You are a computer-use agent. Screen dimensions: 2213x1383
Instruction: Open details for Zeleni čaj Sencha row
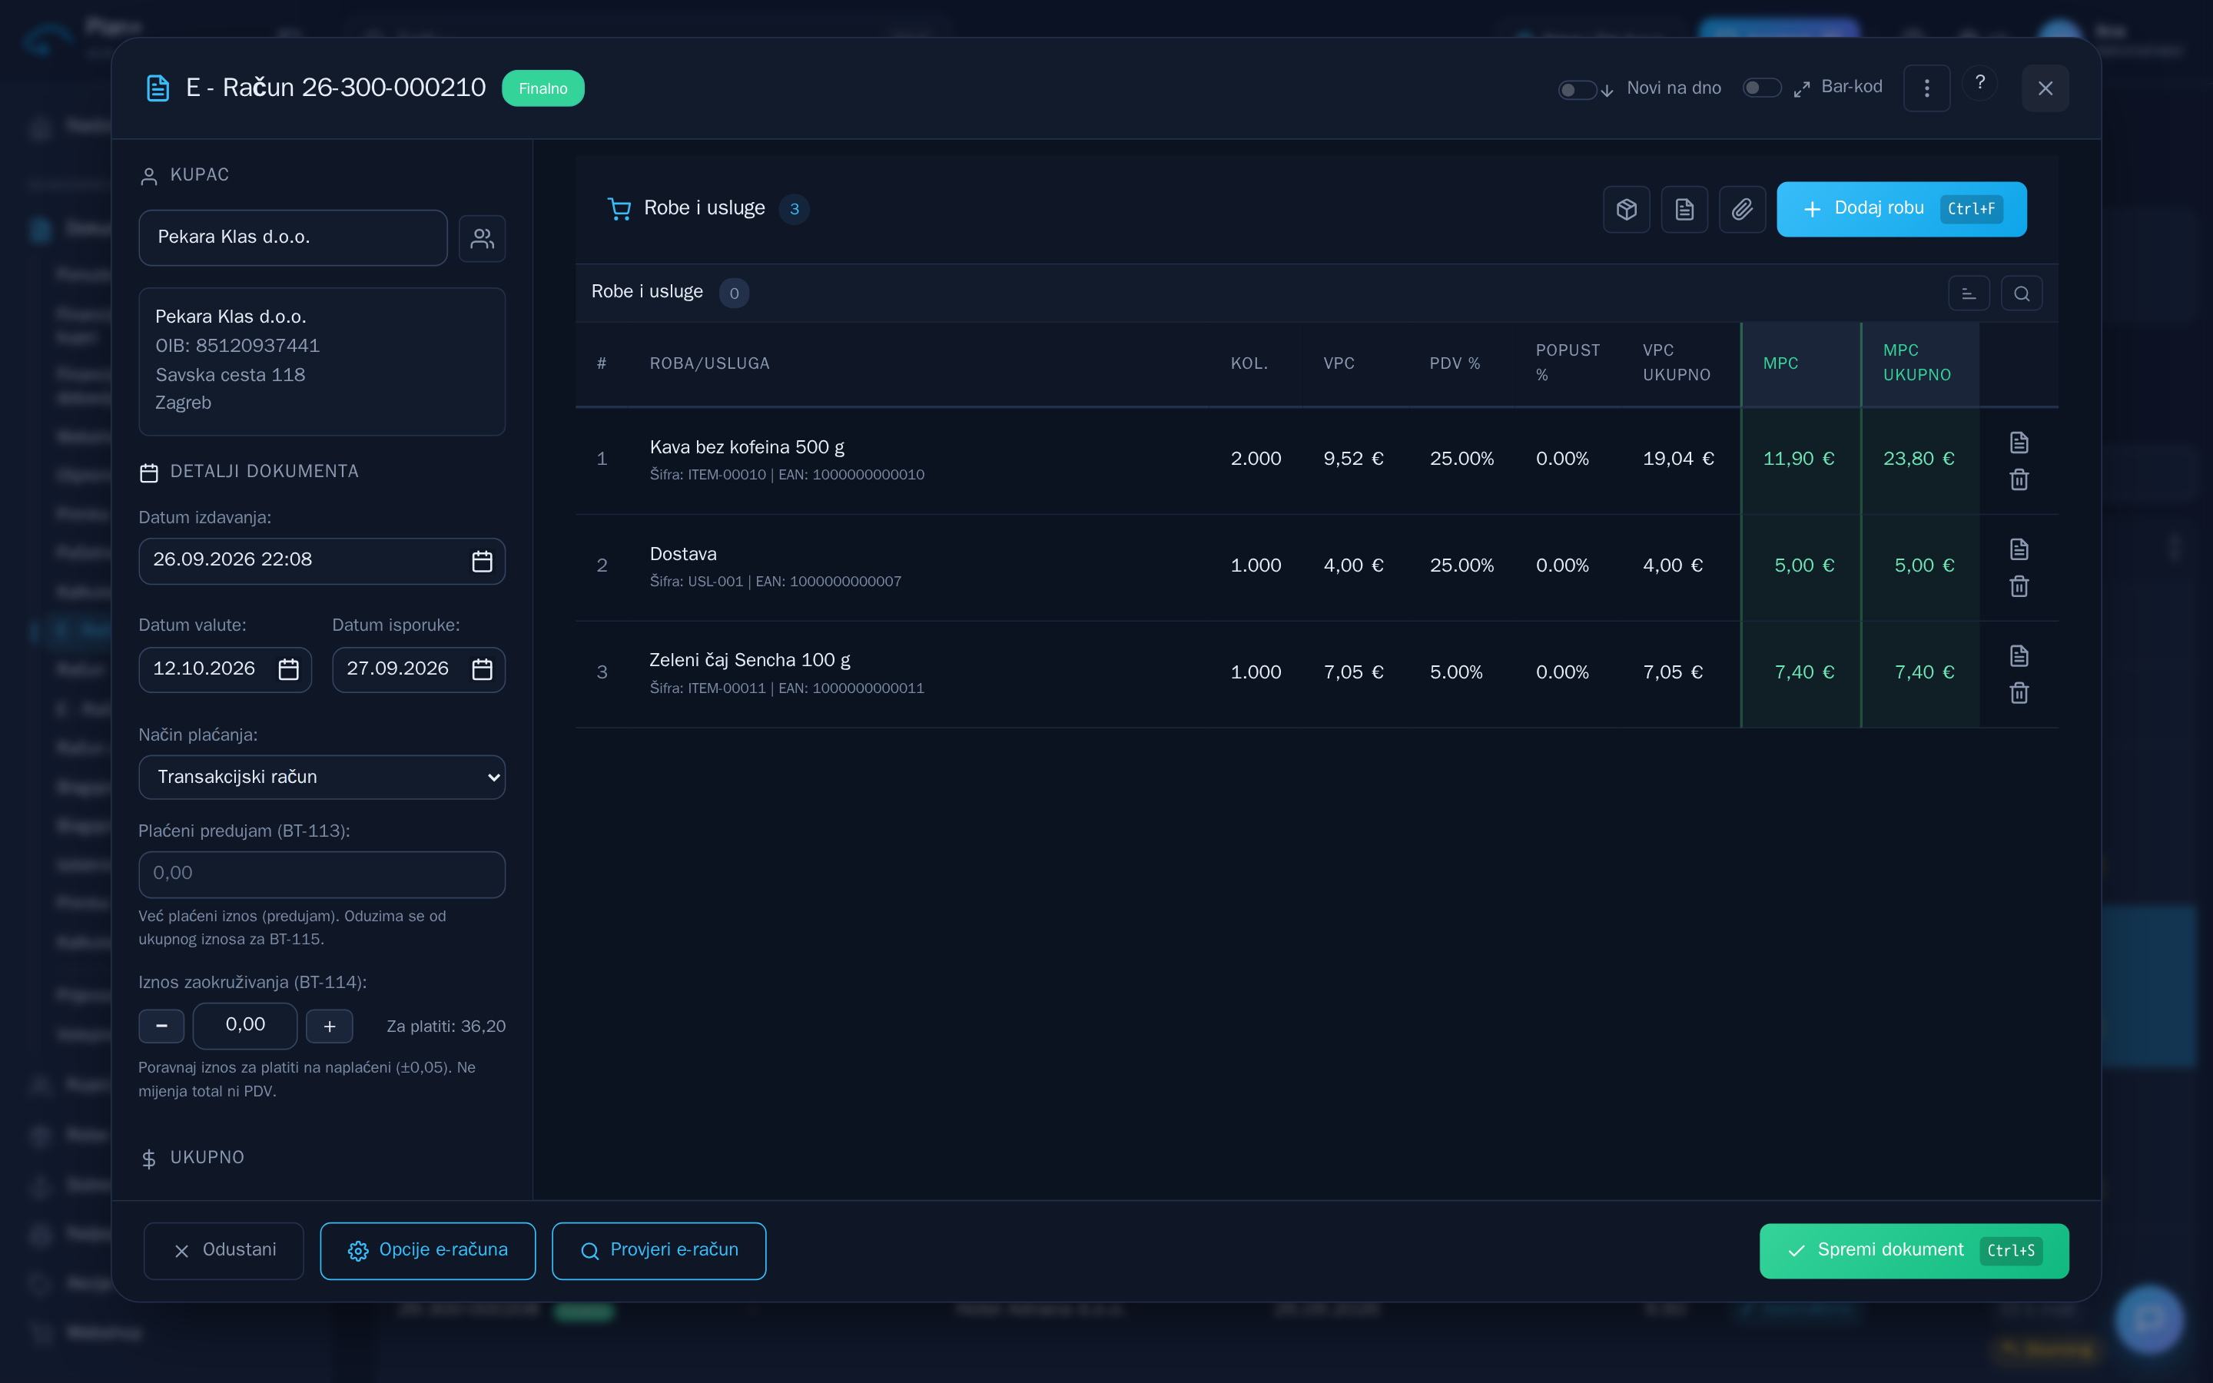point(2019,656)
